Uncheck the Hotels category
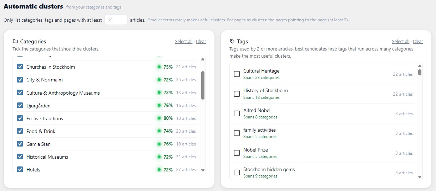 tap(20, 169)
